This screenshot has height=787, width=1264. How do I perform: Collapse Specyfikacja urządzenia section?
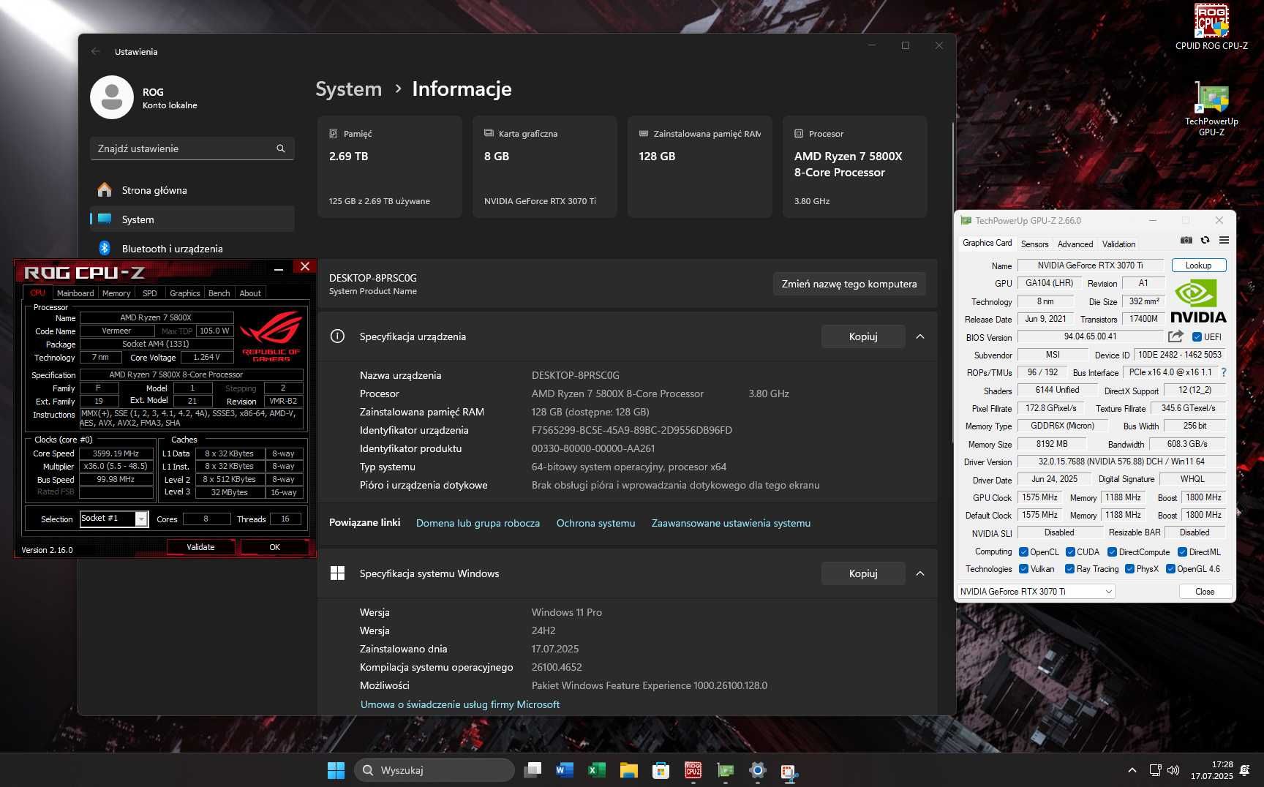(920, 336)
